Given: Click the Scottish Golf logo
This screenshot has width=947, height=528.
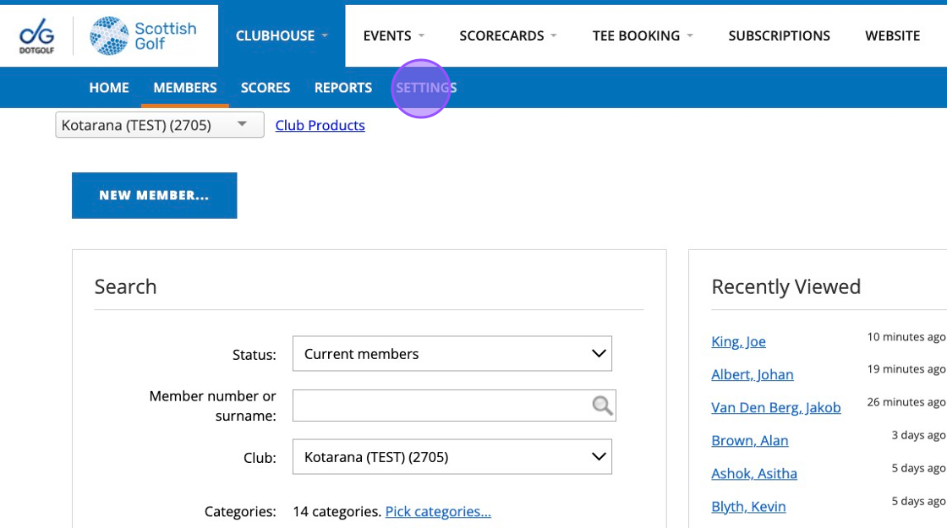Looking at the screenshot, I should pyautogui.click(x=143, y=35).
